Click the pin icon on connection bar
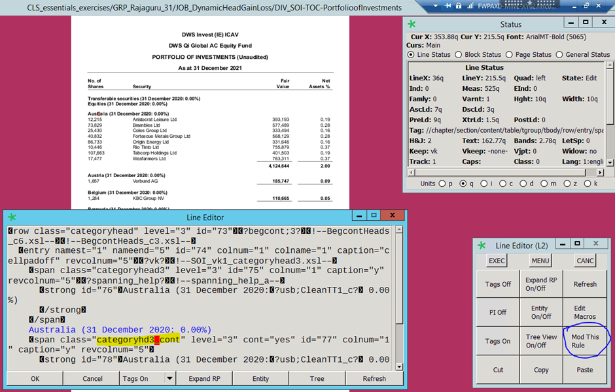 click(x=448, y=6)
